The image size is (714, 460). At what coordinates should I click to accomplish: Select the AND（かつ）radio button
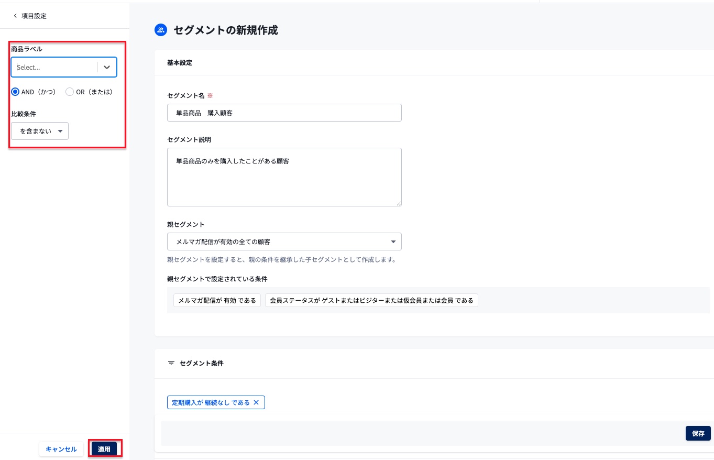coord(15,92)
